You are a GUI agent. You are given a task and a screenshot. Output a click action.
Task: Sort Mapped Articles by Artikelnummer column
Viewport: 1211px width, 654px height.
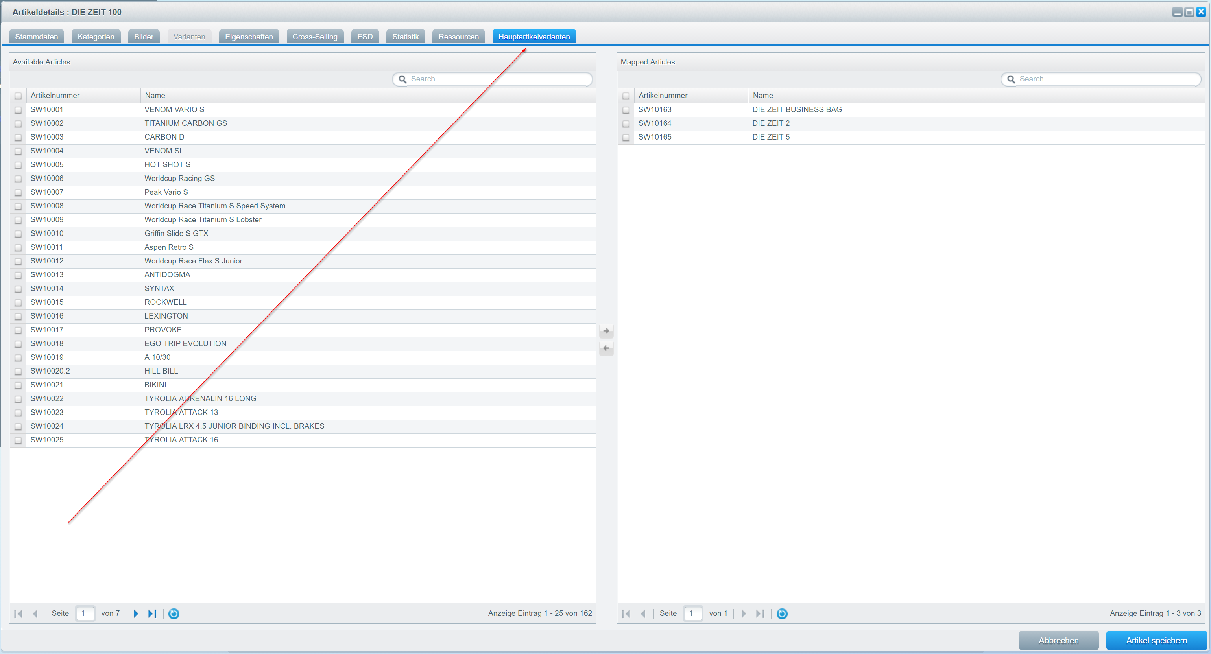click(692, 96)
